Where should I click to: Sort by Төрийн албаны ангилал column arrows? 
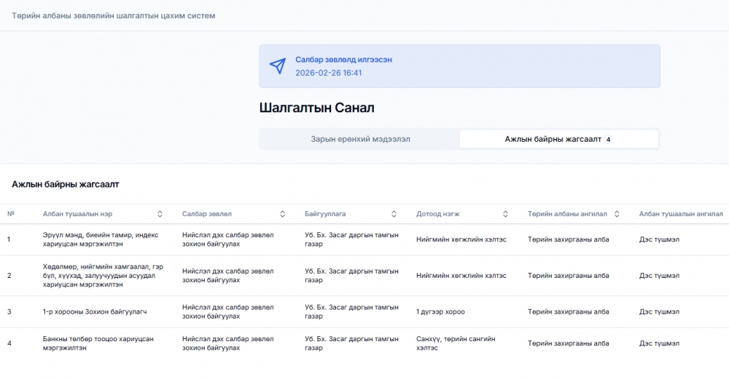(617, 214)
